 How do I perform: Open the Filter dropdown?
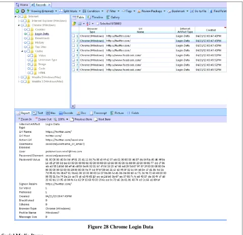[118, 11]
